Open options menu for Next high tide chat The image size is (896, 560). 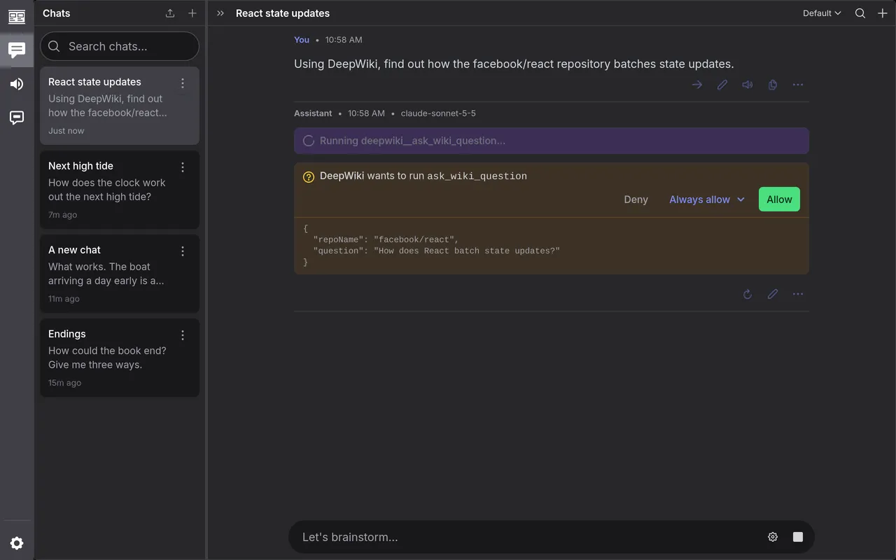183,167
